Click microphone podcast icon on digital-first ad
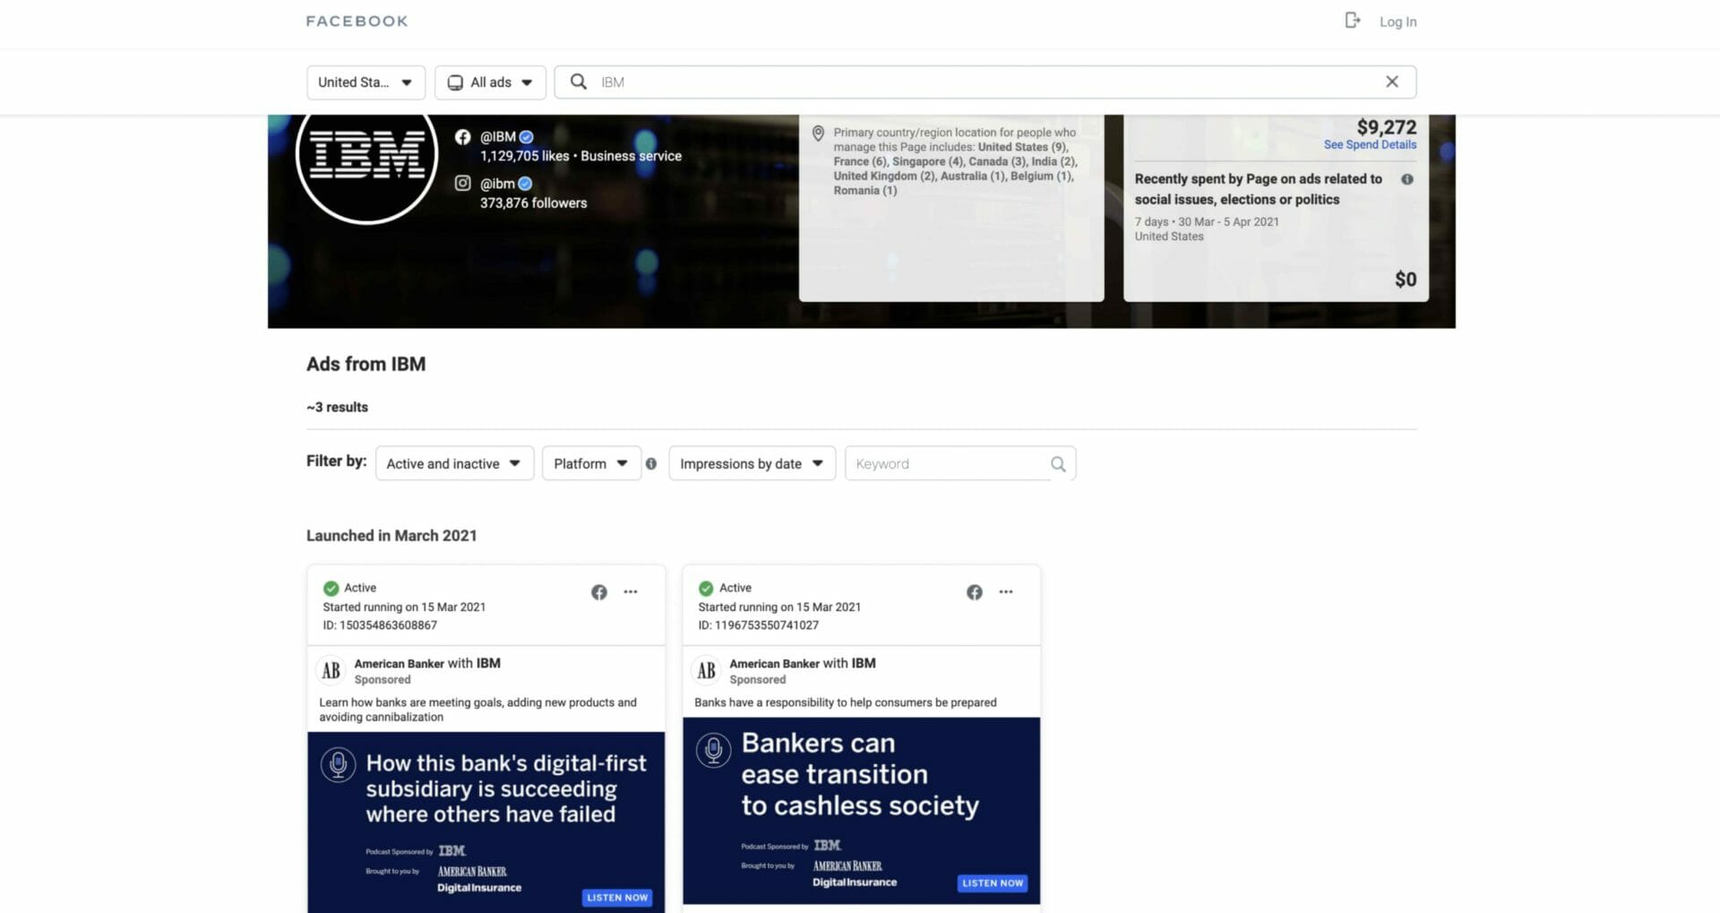 pos(338,764)
